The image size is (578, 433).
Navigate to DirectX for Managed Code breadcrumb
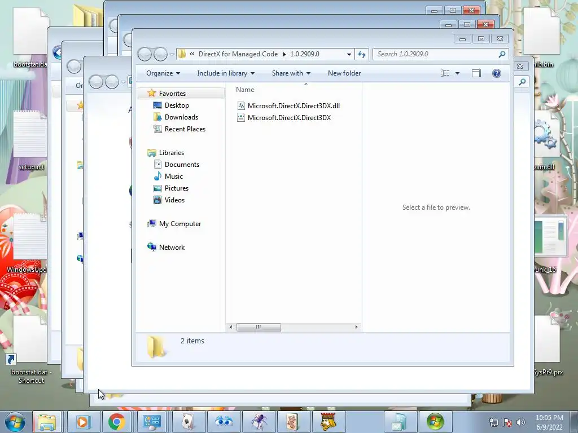(238, 54)
